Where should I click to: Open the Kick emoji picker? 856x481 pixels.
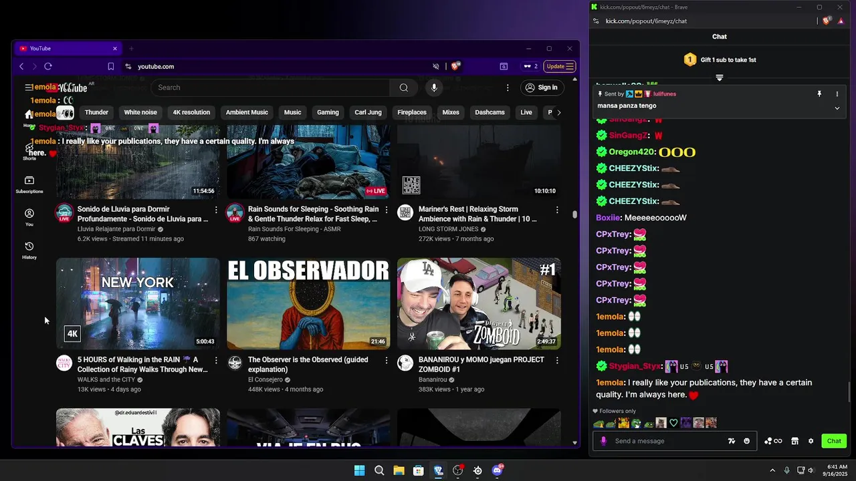746,441
